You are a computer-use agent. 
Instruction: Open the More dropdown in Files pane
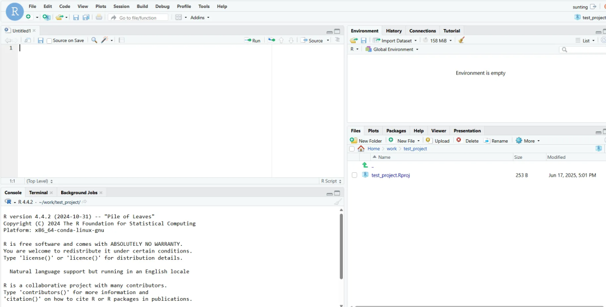527,141
